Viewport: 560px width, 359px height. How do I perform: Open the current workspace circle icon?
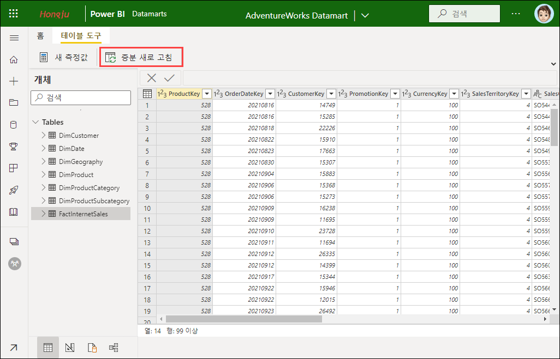coord(15,264)
